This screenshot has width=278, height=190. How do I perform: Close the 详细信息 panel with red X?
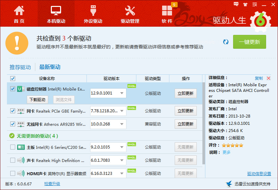(268, 78)
